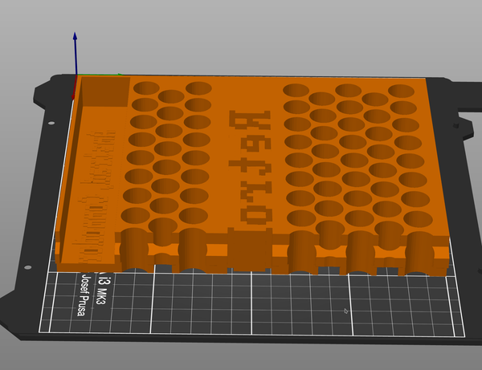Click first back-row hole of right hole group

click(x=297, y=89)
